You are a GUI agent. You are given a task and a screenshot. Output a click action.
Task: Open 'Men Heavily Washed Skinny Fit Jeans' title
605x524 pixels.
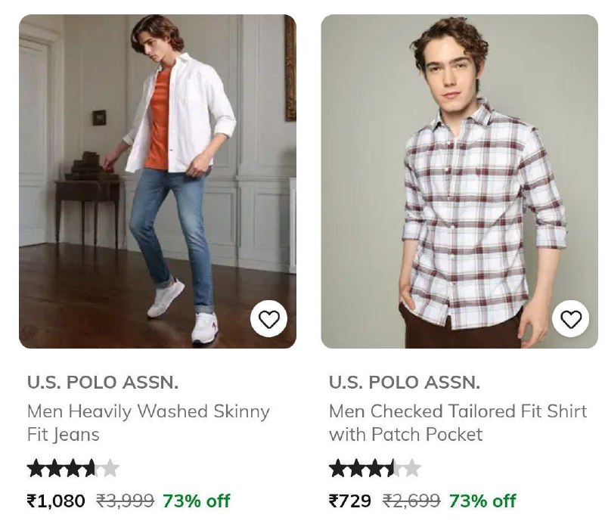pos(148,423)
